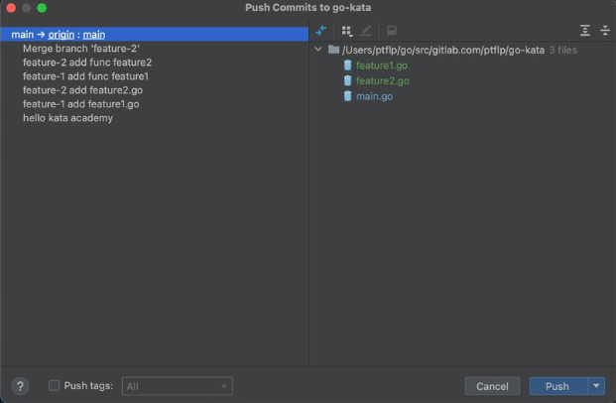This screenshot has width=616, height=403.
Task: Click the go-kata folder icon
Action: 333,50
